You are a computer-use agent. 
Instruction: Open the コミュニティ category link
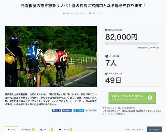pos(98,13)
